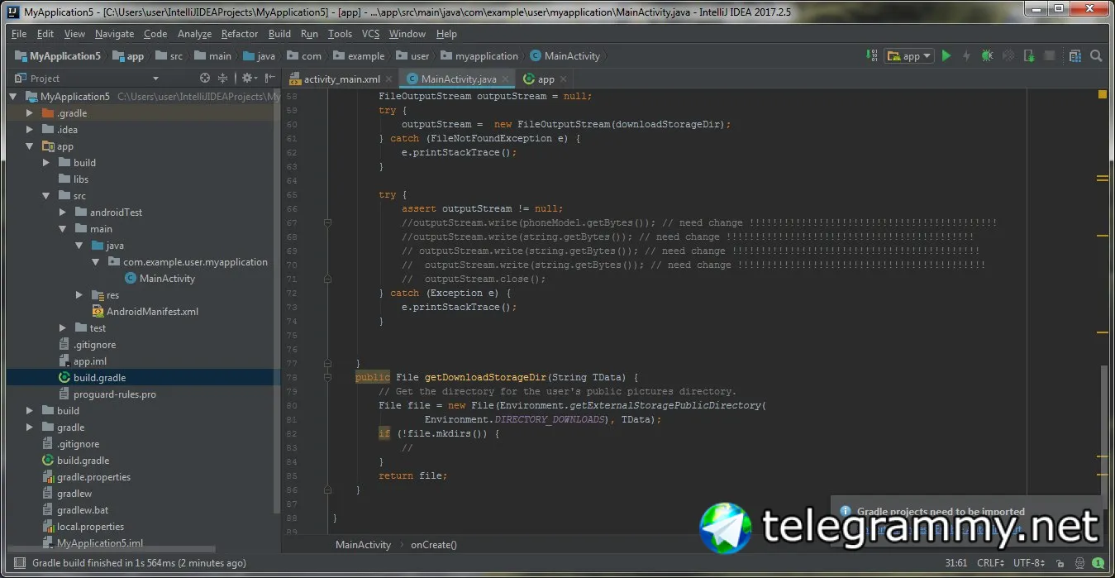Open Project panel gear settings icon

pos(248,79)
